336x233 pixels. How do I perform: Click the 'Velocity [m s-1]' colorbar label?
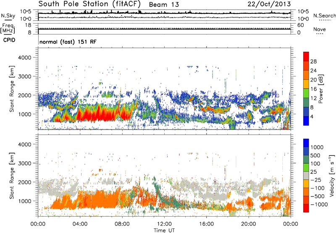coord(332,175)
